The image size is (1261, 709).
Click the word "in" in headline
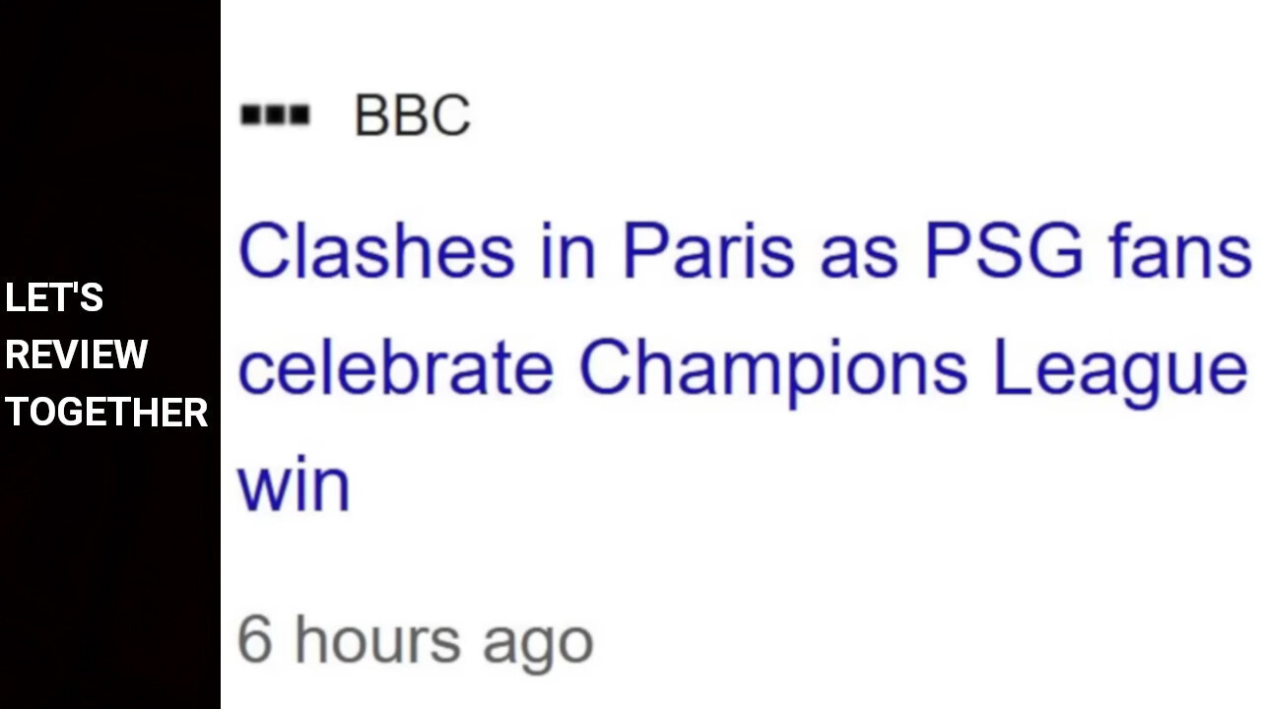coord(568,250)
